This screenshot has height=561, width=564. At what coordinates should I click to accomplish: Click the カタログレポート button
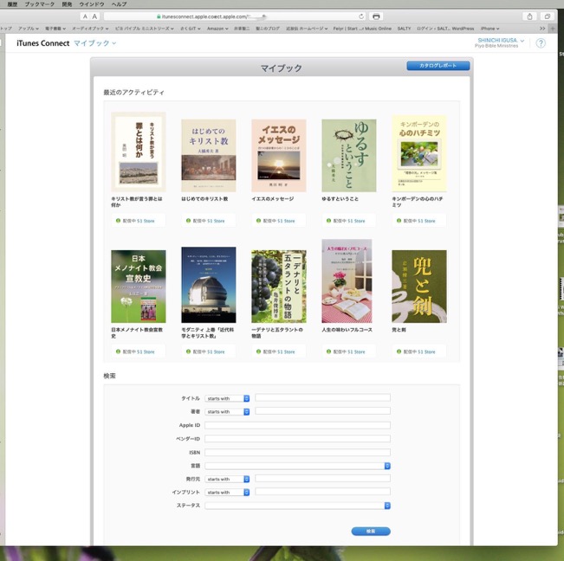coord(438,66)
